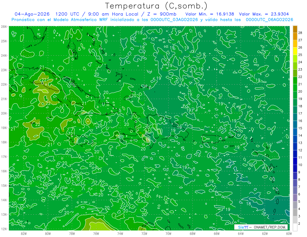This screenshot has height=237, width=307.
Task: Click the Temperatura (C,somb.) chart title
Action: [x=156, y=6]
